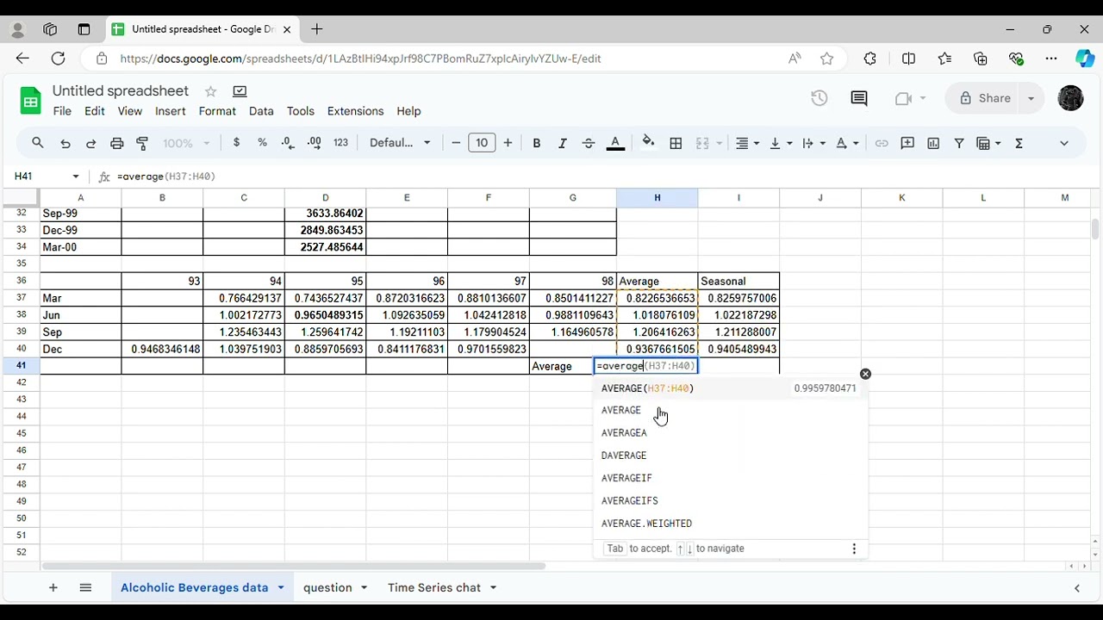Toggle italic formatting
1103x620 pixels.
563,143
